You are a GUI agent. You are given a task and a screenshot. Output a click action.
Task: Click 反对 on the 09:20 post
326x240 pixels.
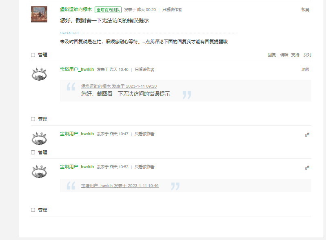307,55
